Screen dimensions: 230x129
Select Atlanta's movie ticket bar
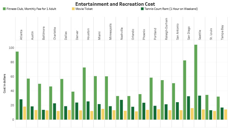[x=25, y=113]
